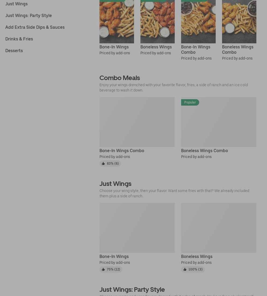The height and width of the screenshot is (296, 267).
Task: Select Just Wings: Party Style sidebar item
Action: [28, 15]
